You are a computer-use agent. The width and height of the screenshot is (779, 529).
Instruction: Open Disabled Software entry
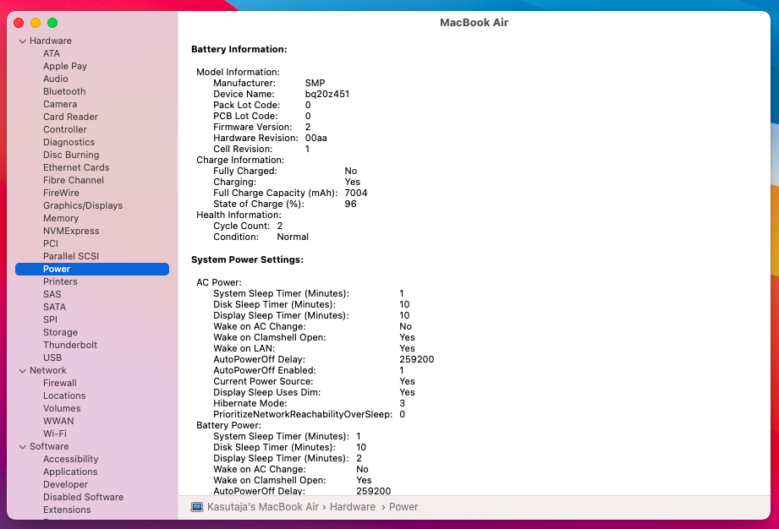(83, 497)
